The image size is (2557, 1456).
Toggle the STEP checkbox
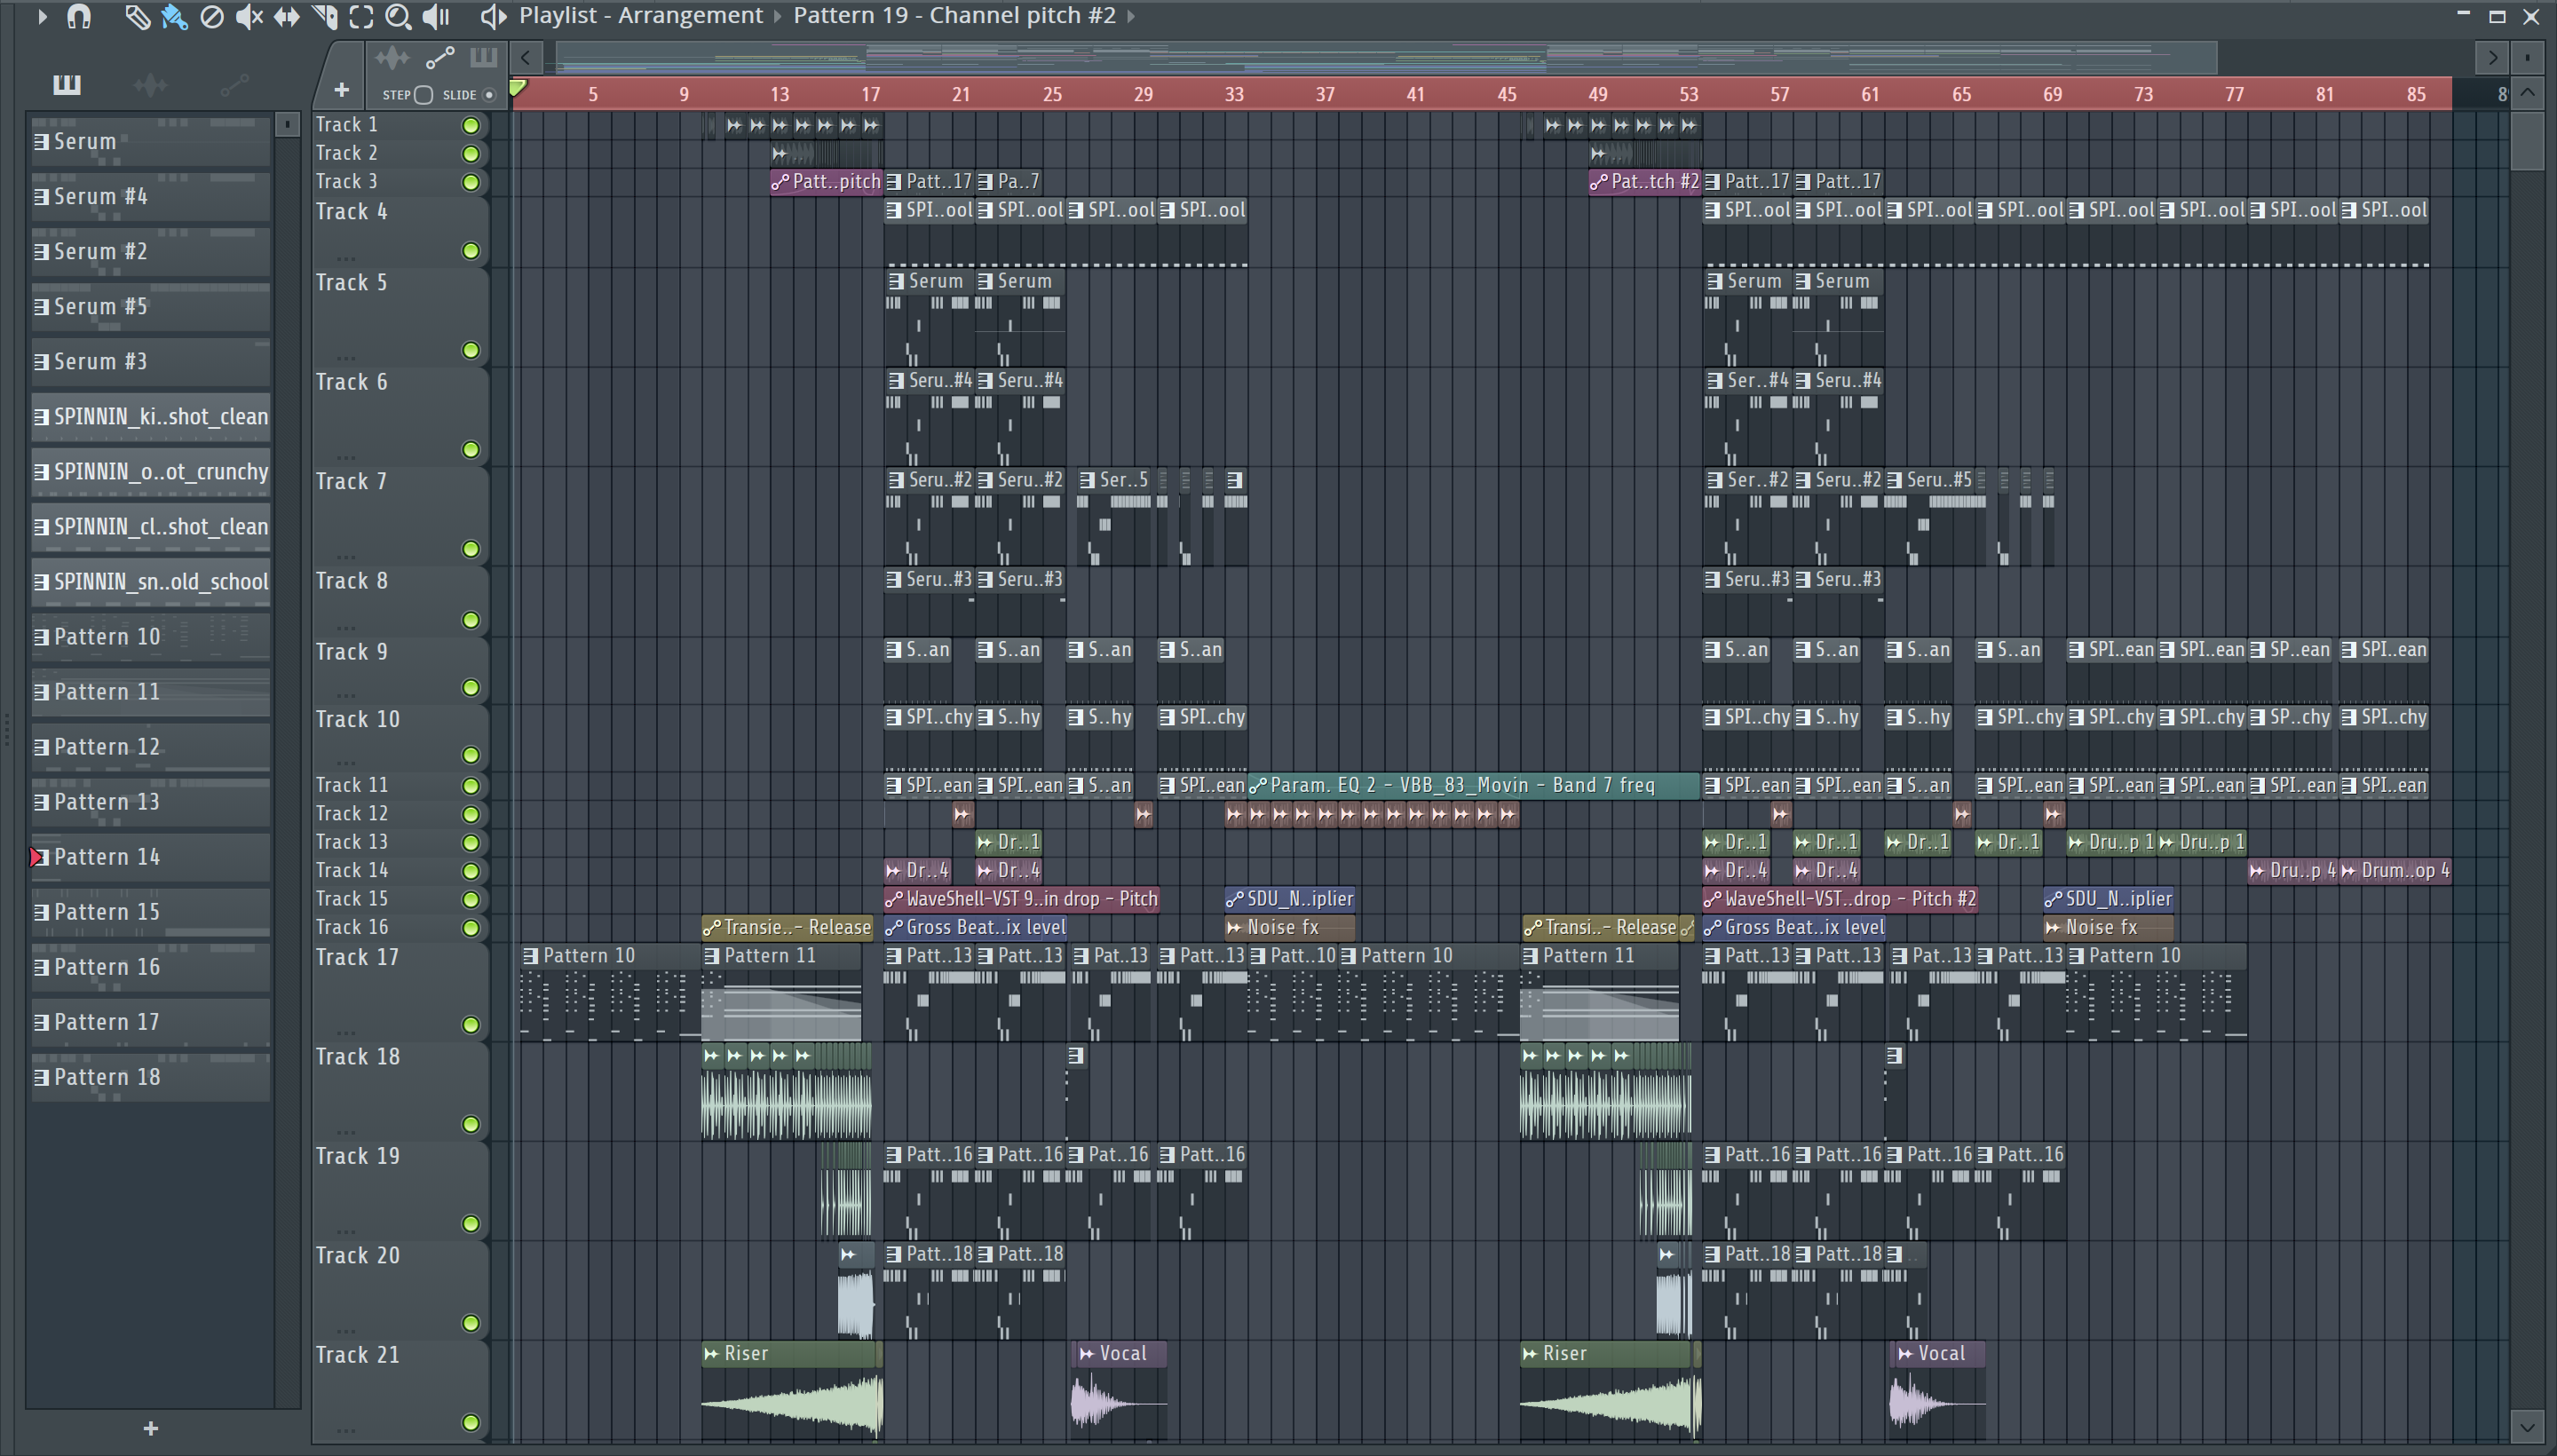coord(423,95)
